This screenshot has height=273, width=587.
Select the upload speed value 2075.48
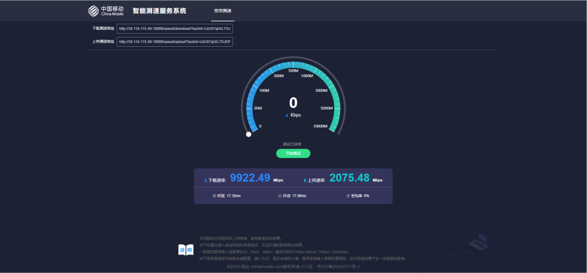point(349,177)
